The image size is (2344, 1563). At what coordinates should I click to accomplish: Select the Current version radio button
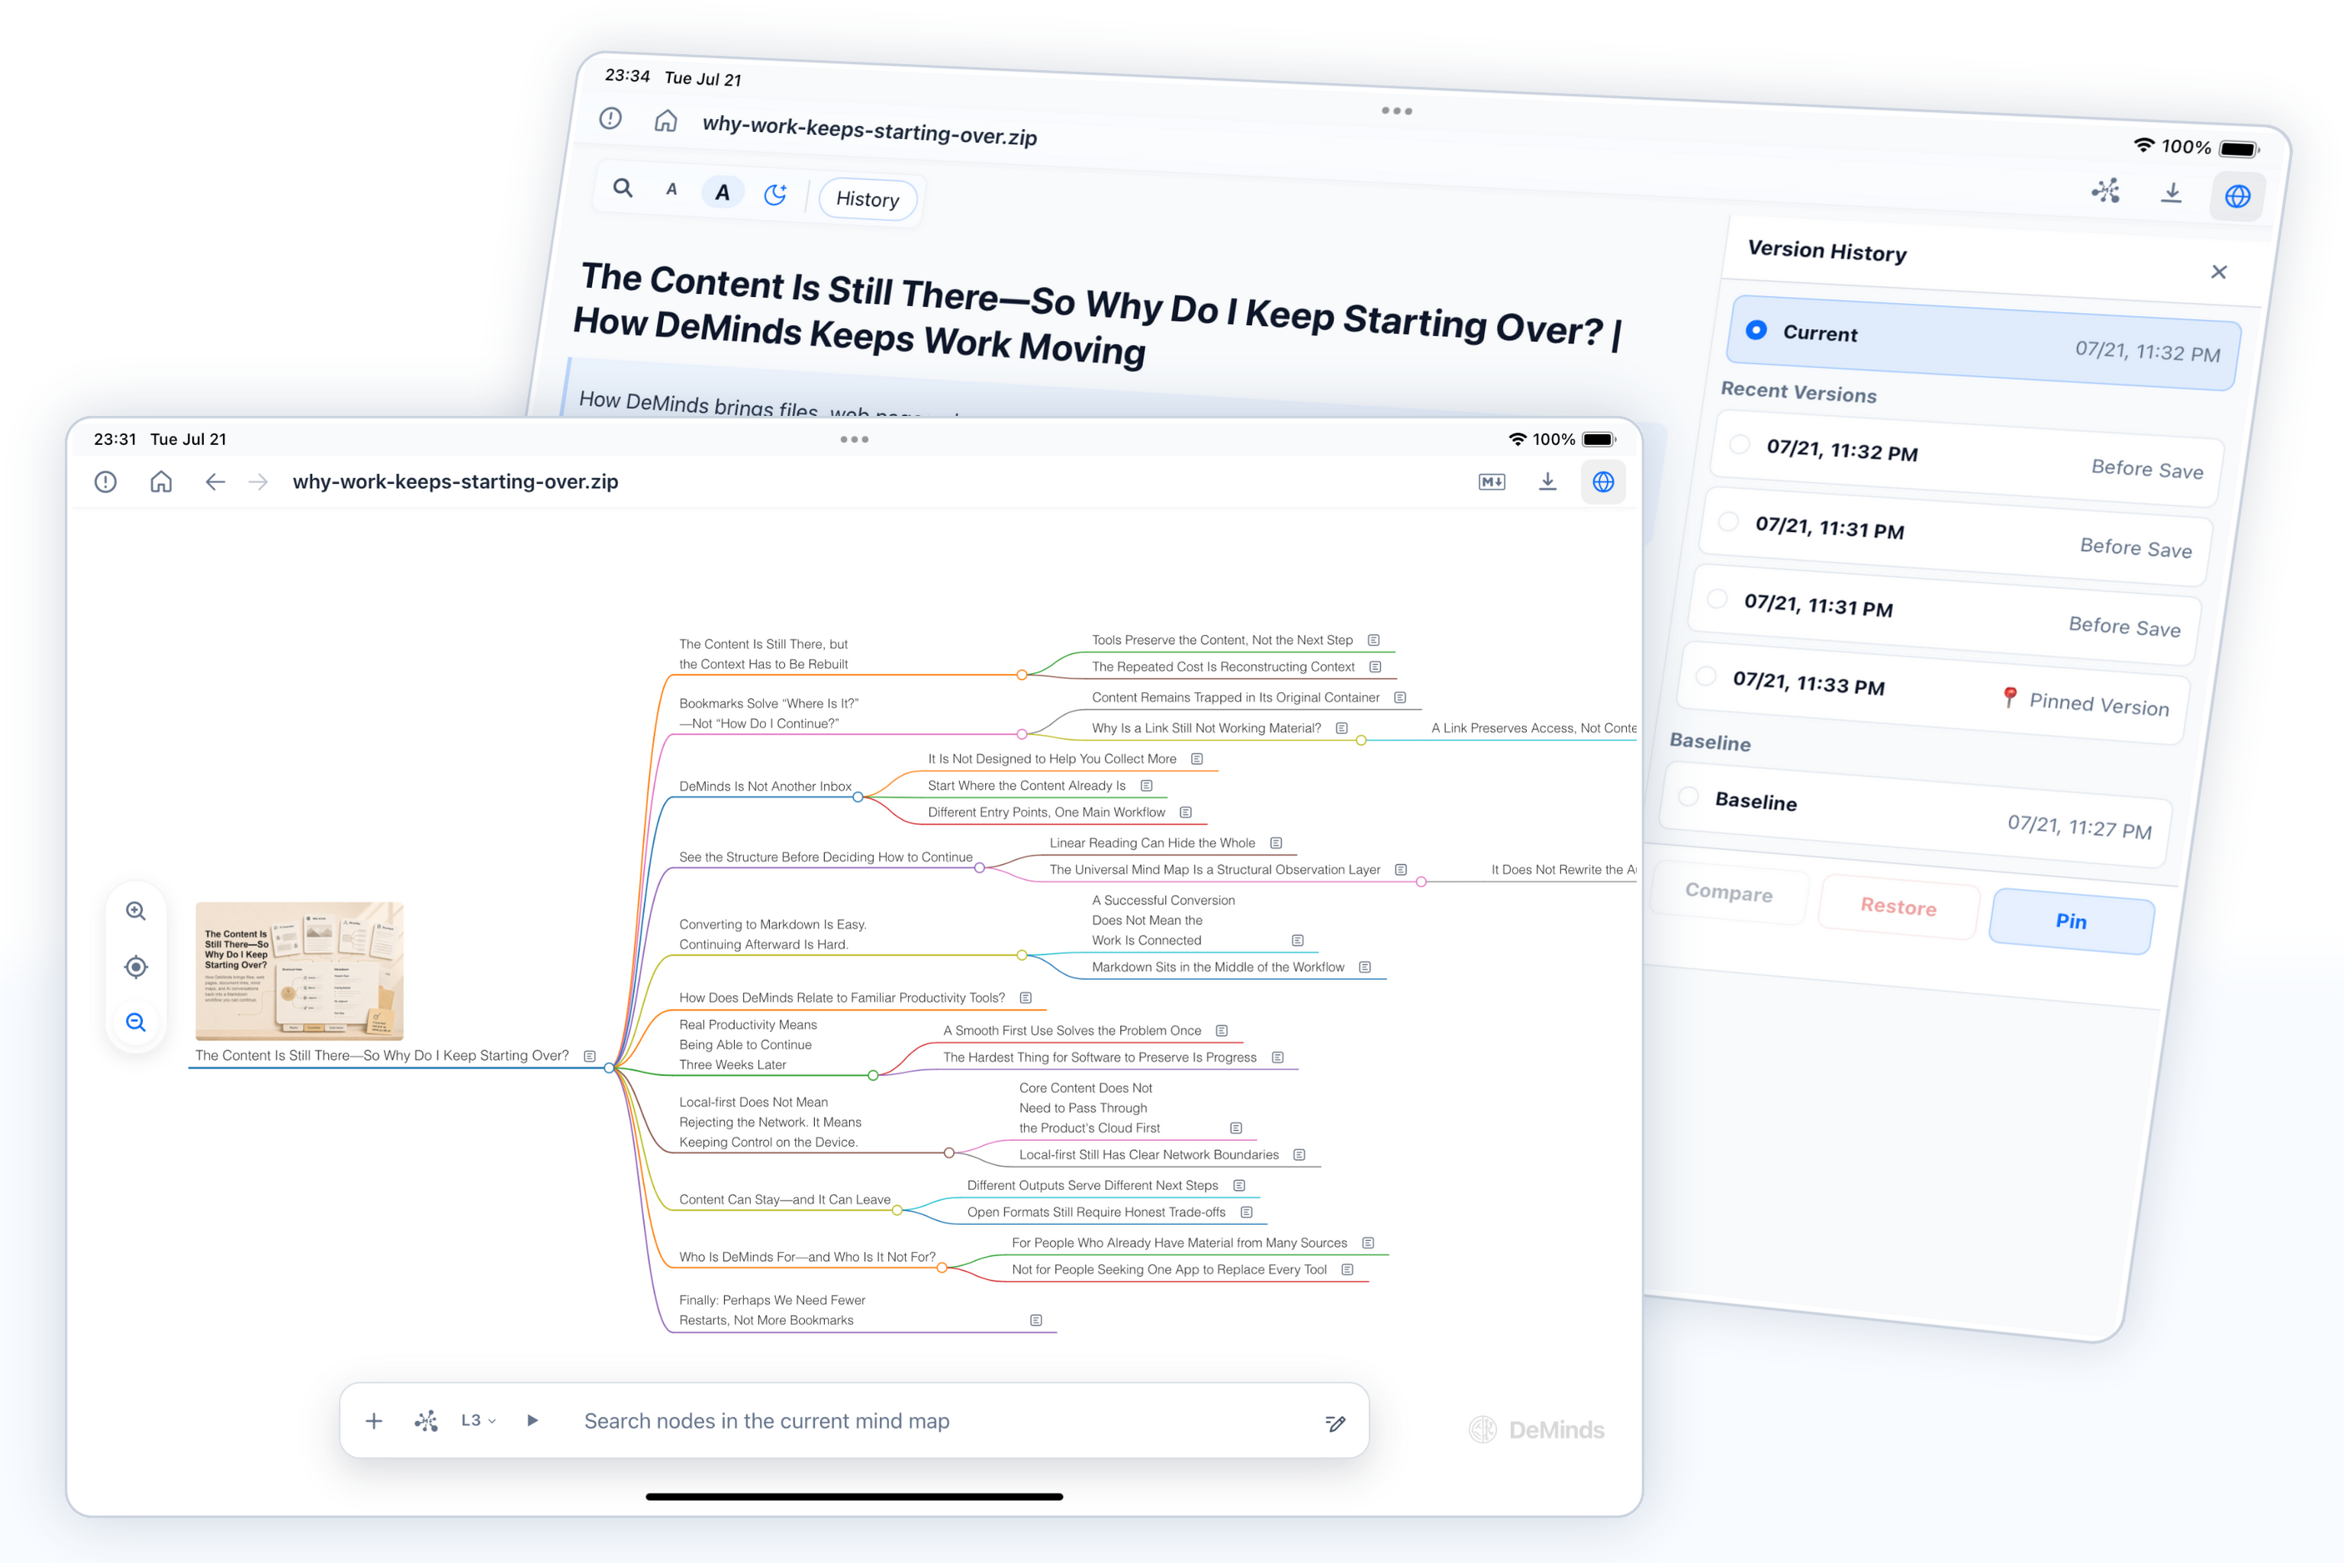coord(1756,330)
